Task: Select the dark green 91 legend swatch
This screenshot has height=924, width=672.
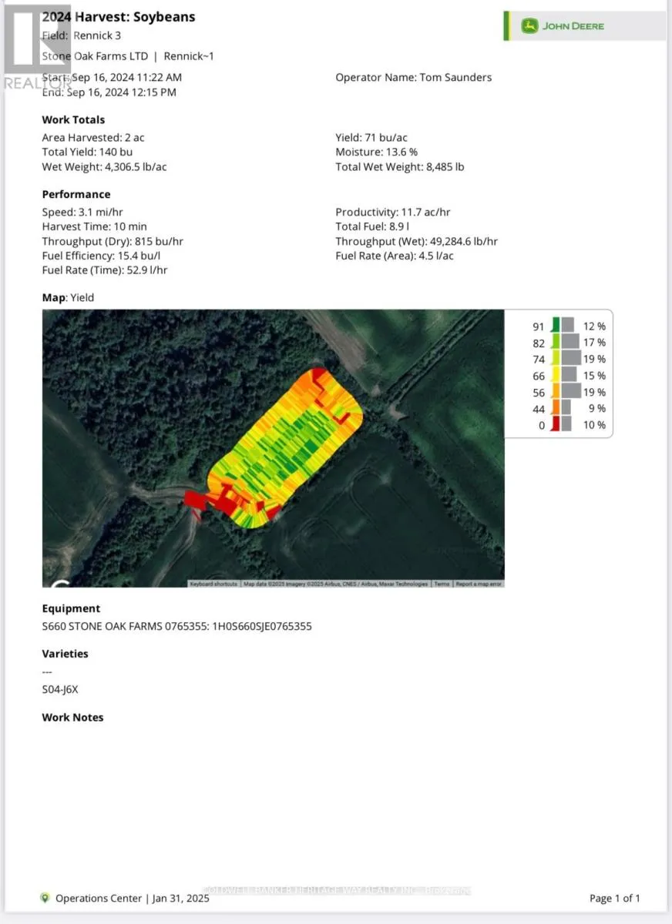Action: pyautogui.click(x=554, y=325)
